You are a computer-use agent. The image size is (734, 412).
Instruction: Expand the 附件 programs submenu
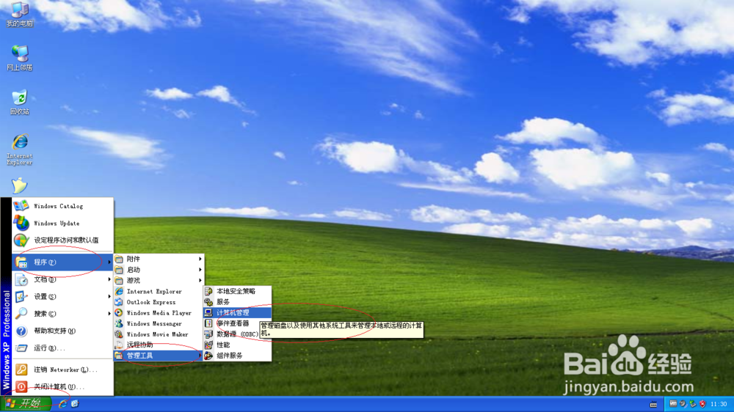(x=159, y=259)
